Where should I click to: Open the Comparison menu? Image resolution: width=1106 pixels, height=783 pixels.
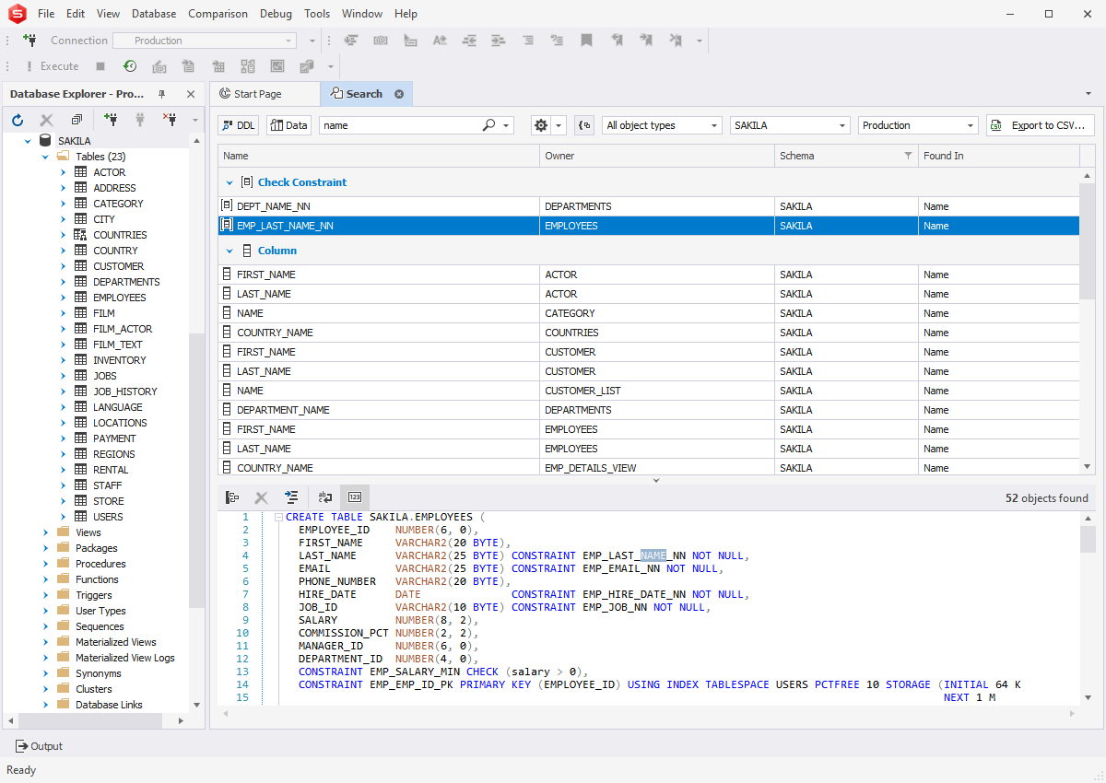coord(218,14)
